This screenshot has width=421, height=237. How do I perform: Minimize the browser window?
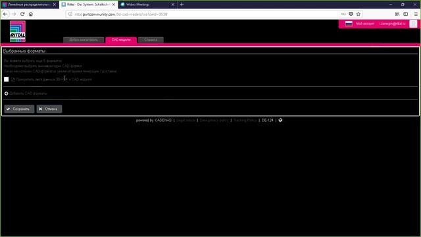391,5
